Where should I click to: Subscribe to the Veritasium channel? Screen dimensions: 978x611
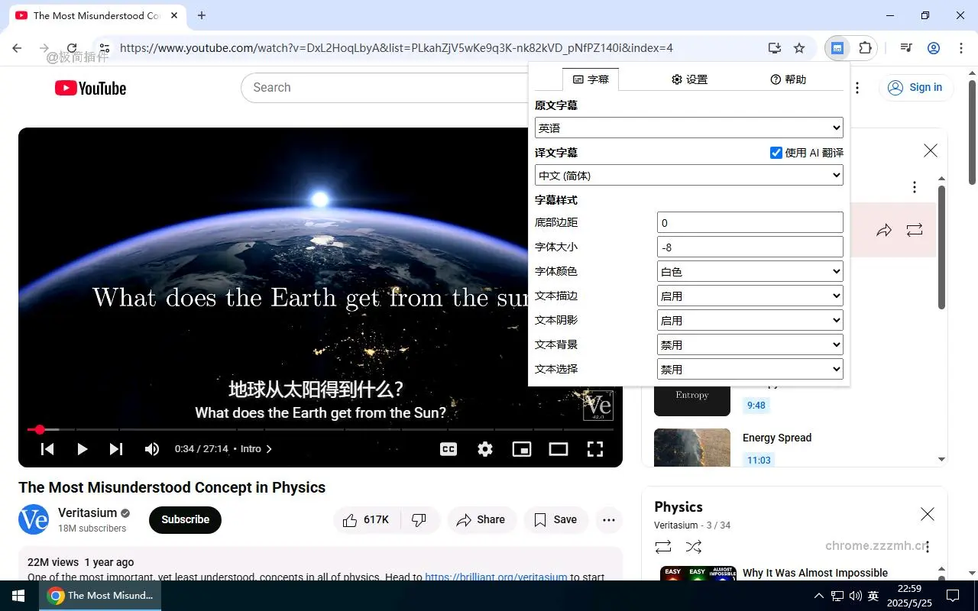184,520
